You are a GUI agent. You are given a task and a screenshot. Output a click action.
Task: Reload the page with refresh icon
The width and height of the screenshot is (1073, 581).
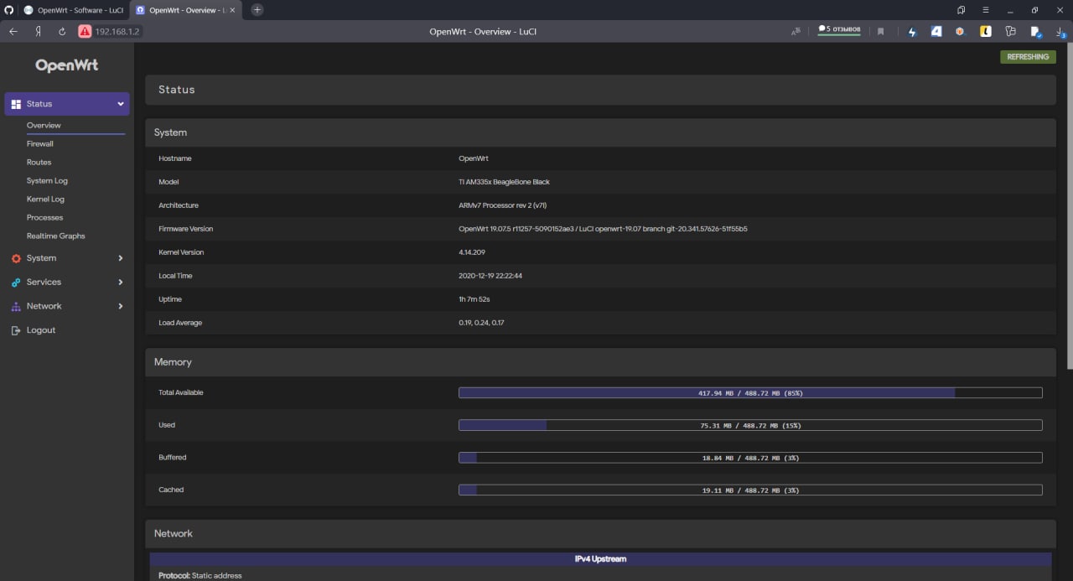tap(62, 31)
